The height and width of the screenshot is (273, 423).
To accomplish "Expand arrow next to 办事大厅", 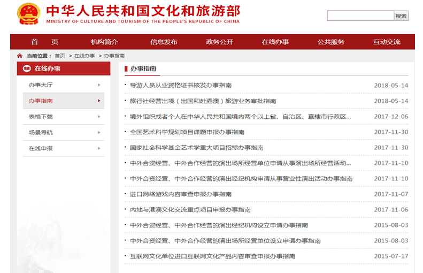I will pos(99,85).
